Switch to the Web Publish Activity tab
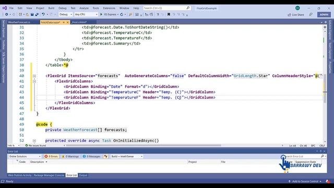The width and height of the screenshot is (334, 188). pyautogui.click(x=20, y=175)
